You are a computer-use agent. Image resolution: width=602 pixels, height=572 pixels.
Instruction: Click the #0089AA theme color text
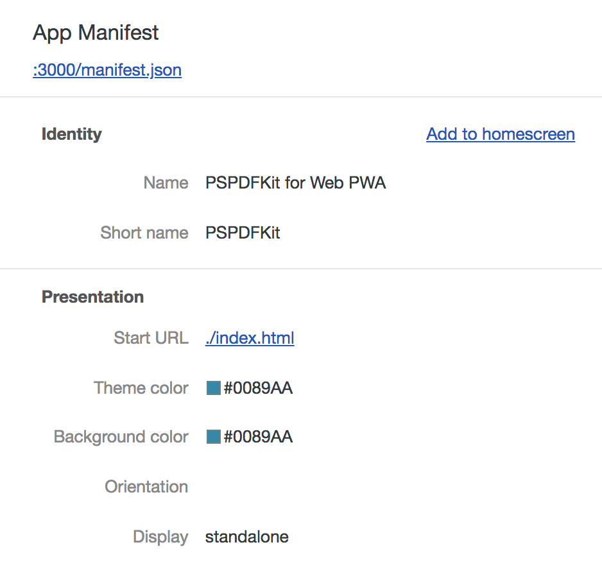(257, 387)
